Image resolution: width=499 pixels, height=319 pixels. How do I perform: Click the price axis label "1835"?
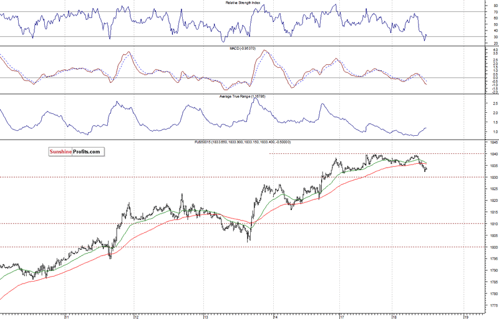[x=494, y=166]
